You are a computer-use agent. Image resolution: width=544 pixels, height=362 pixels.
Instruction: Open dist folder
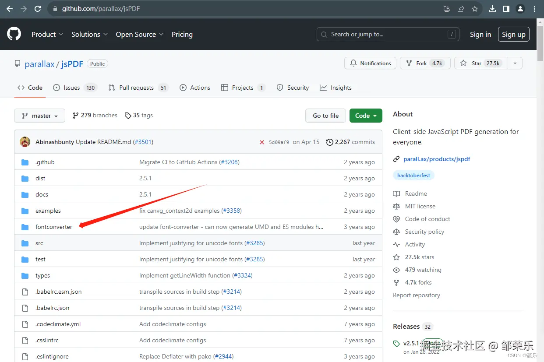[x=40, y=178]
